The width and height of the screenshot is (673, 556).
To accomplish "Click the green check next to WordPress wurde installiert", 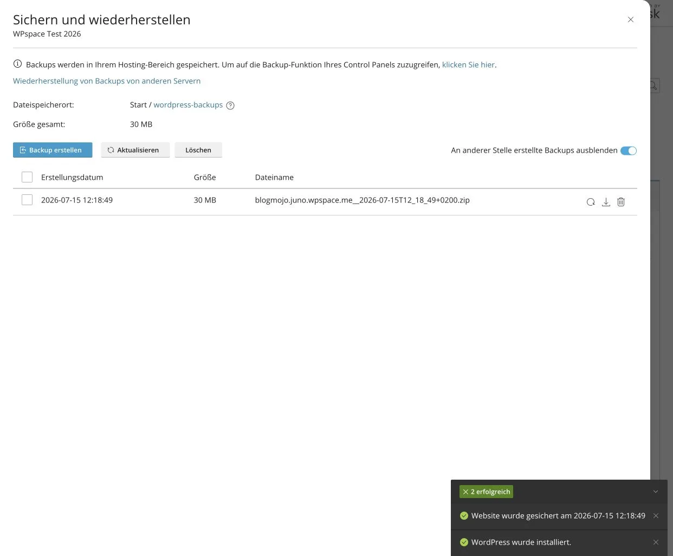I will click(464, 542).
